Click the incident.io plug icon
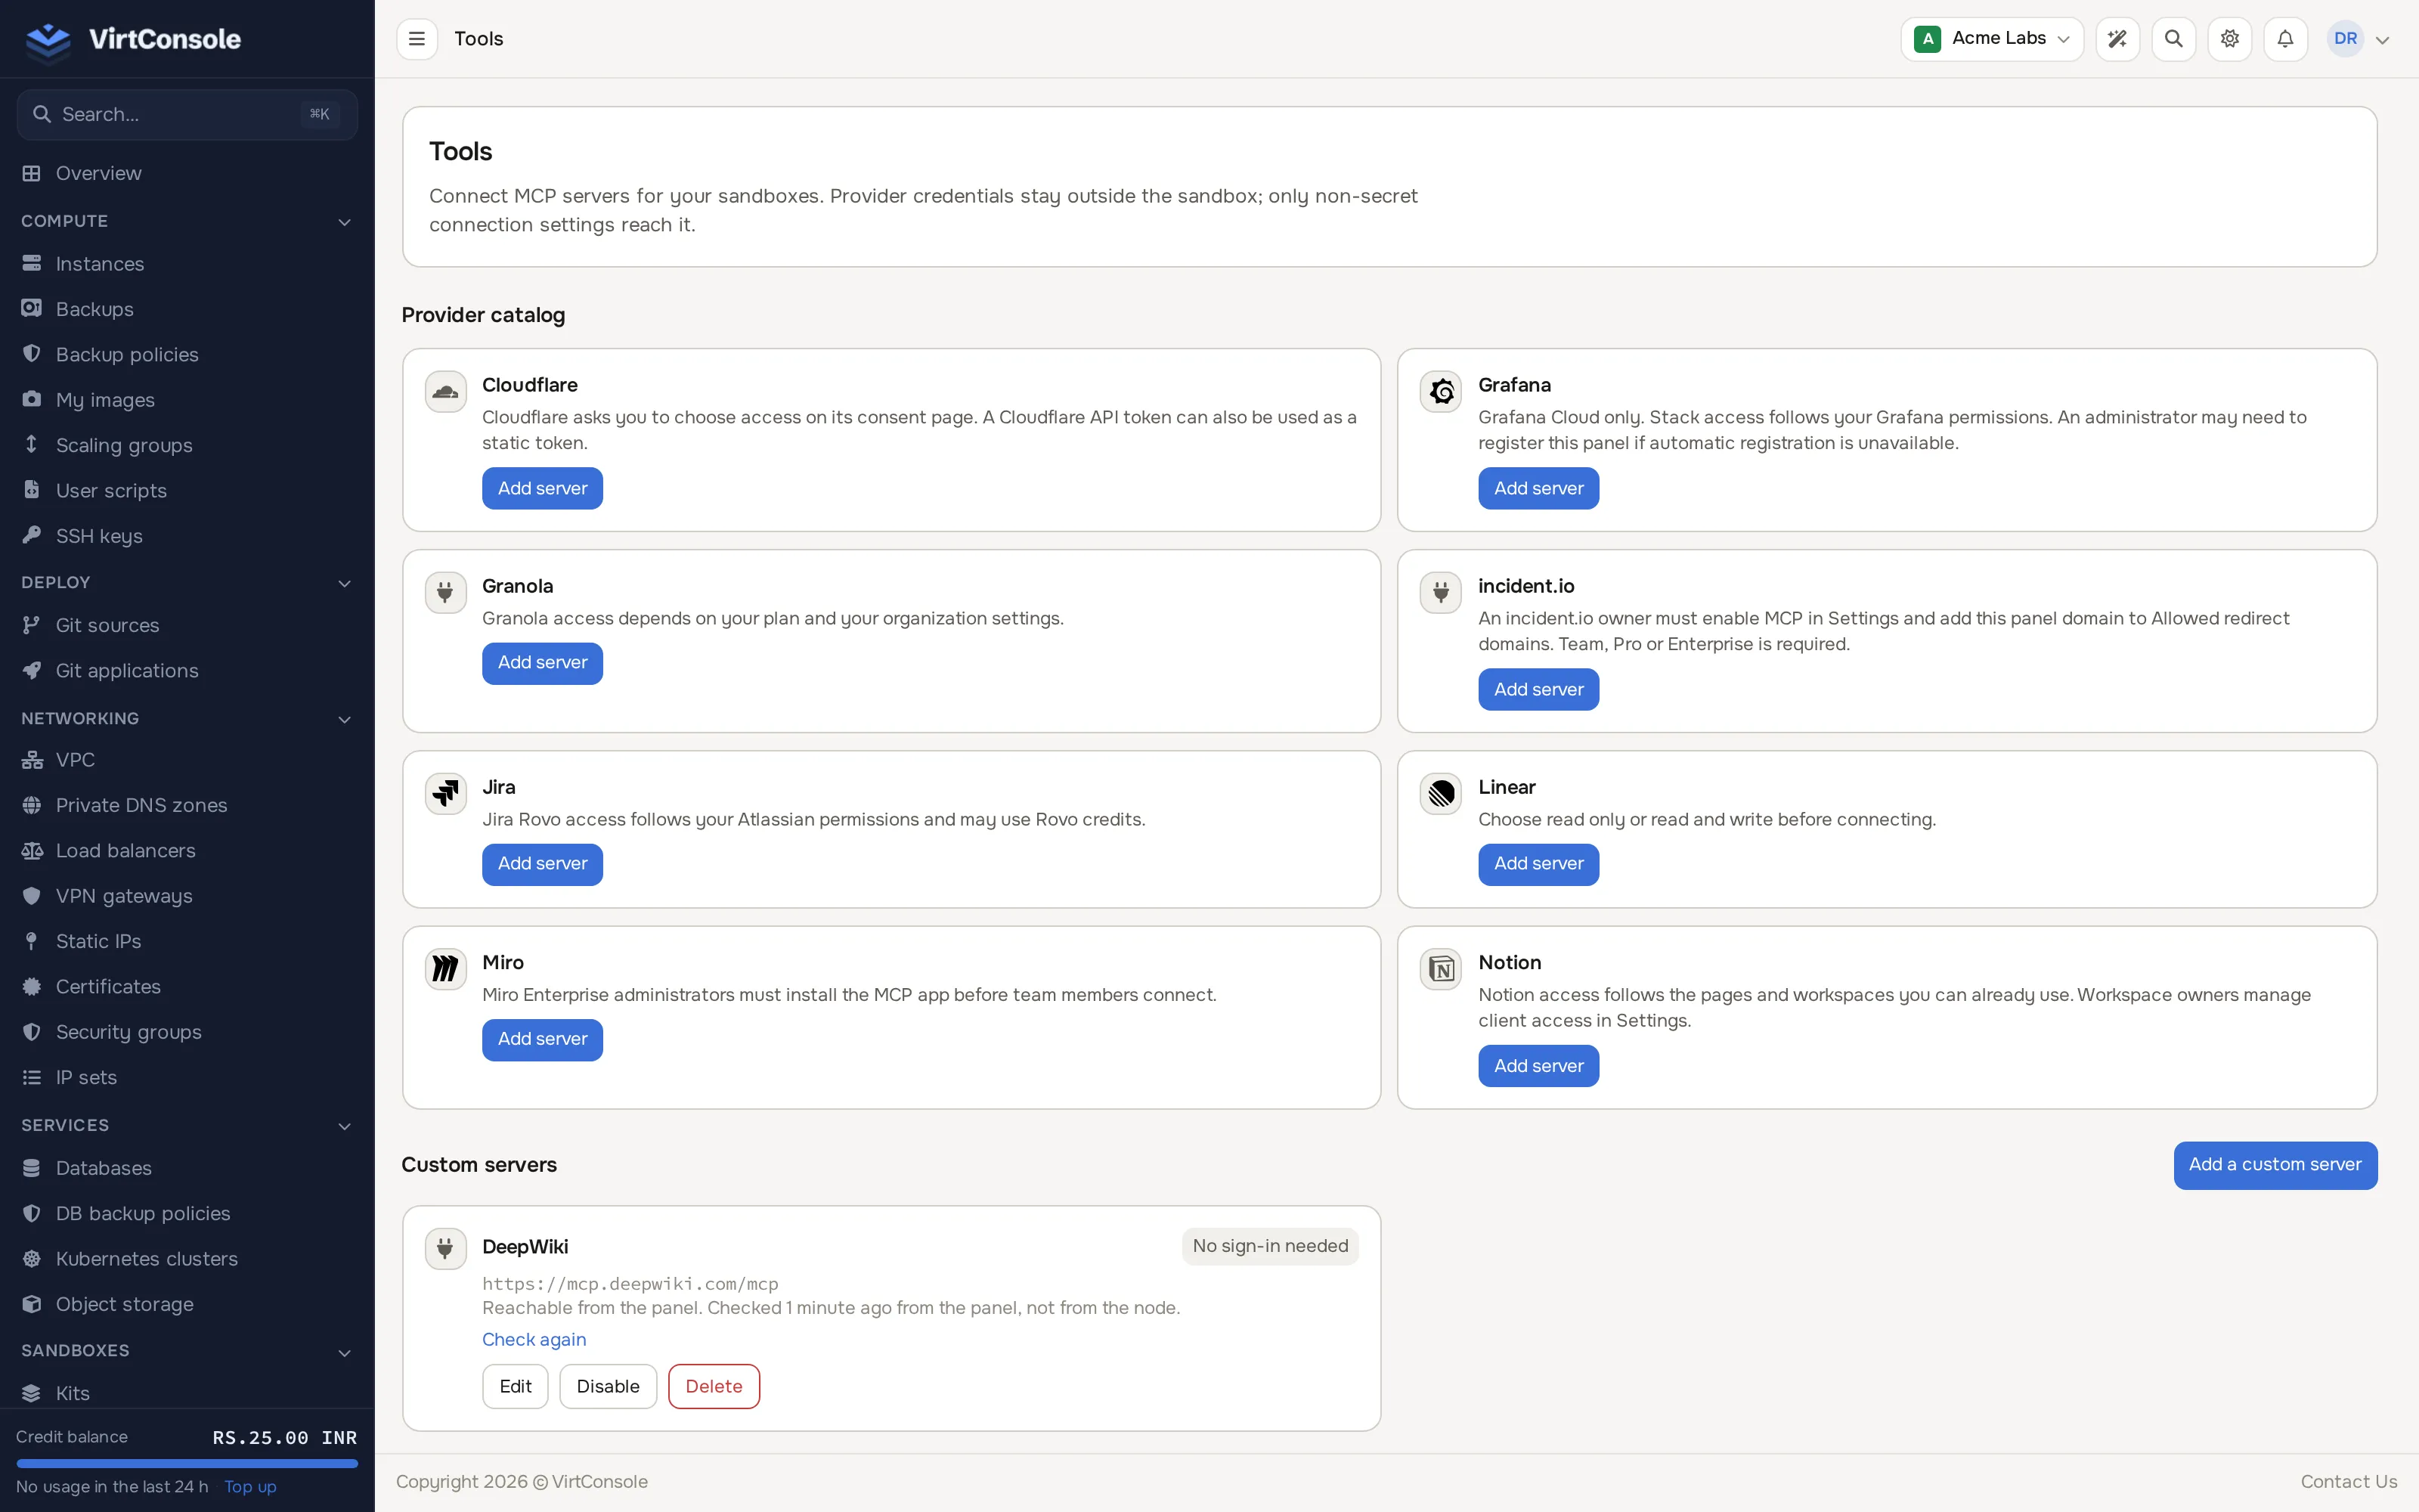 pyautogui.click(x=1440, y=592)
